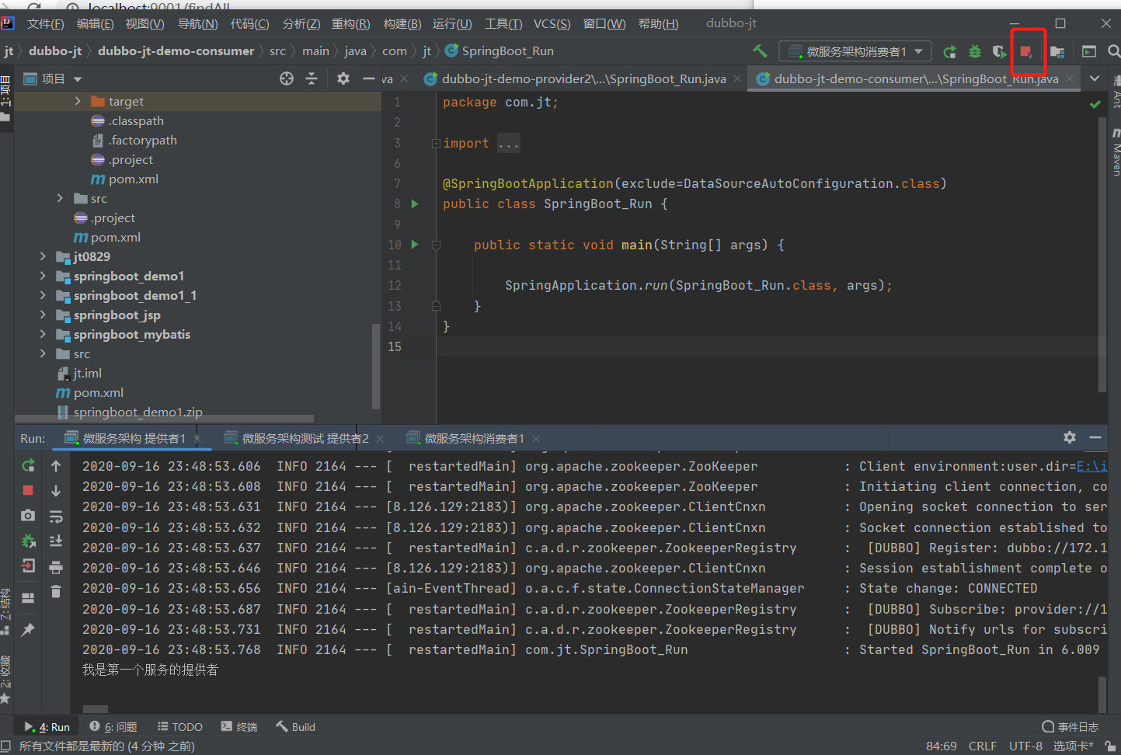This screenshot has width=1121, height=755.
Task: Click the CRLF line separator status
Action: [982, 746]
